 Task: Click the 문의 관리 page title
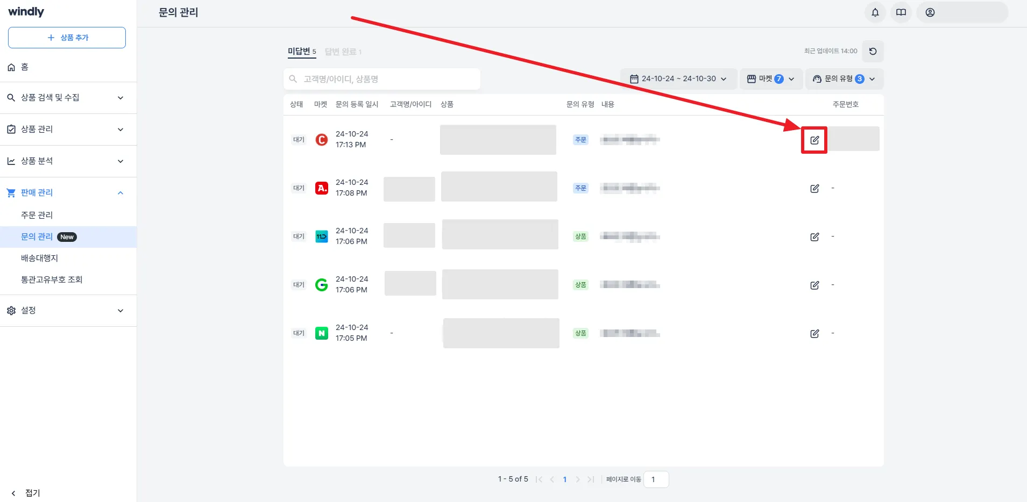[179, 12]
